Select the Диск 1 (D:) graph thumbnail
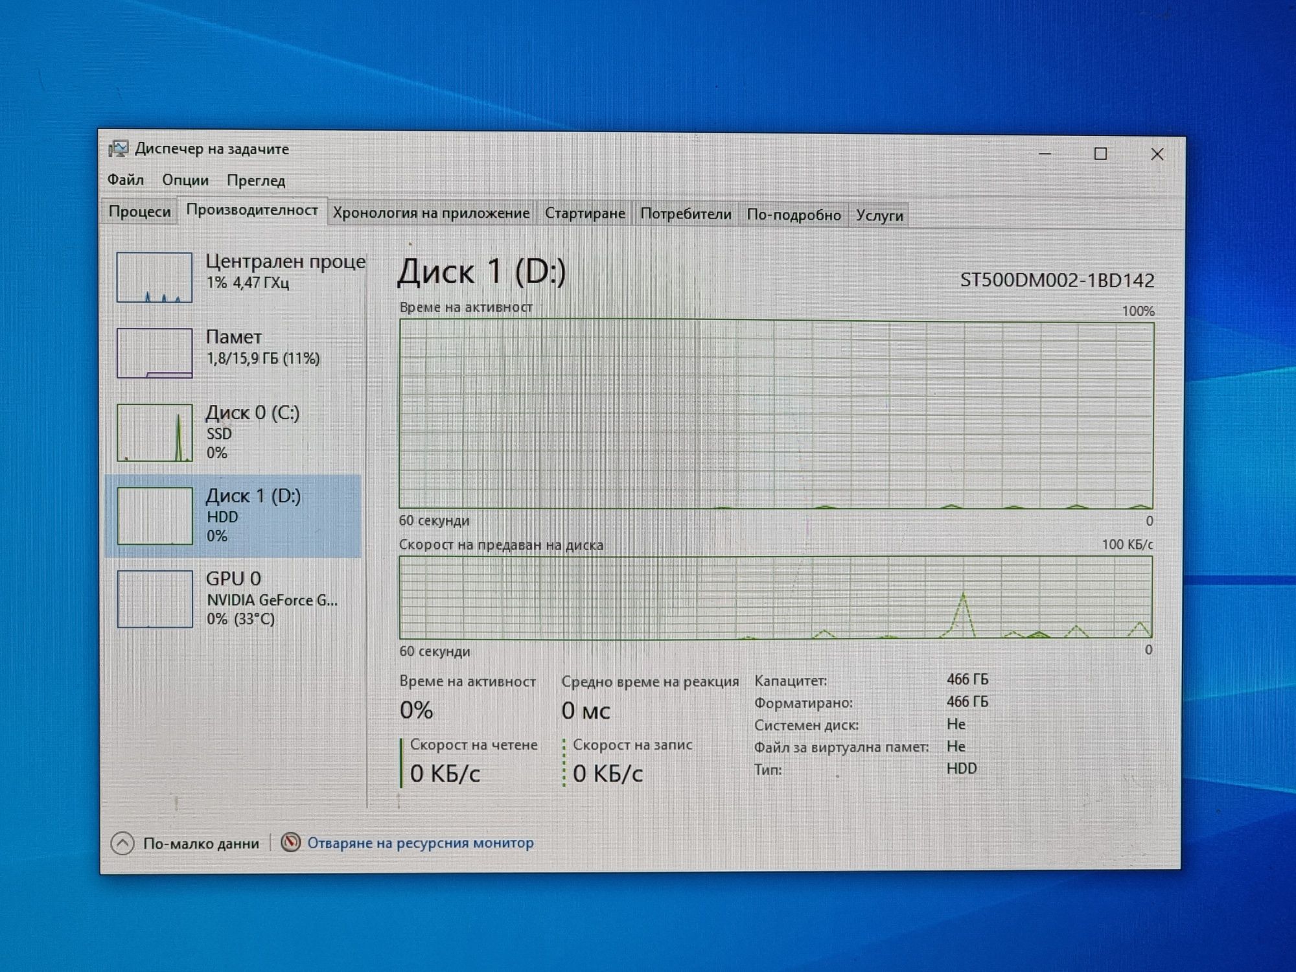 155,516
